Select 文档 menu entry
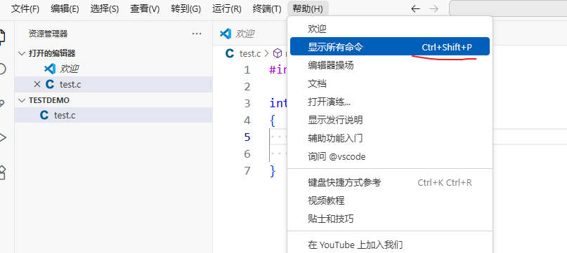This screenshot has height=253, width=567. 390,83
